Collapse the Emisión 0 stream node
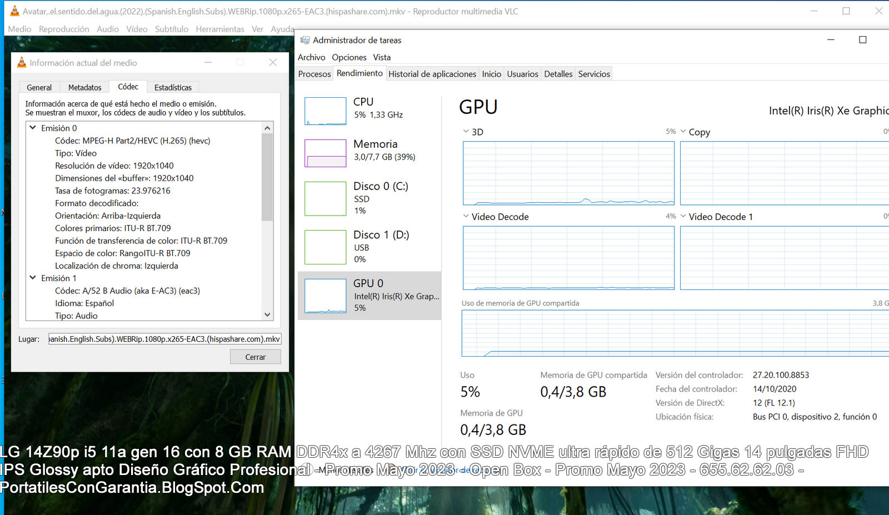 click(x=33, y=128)
